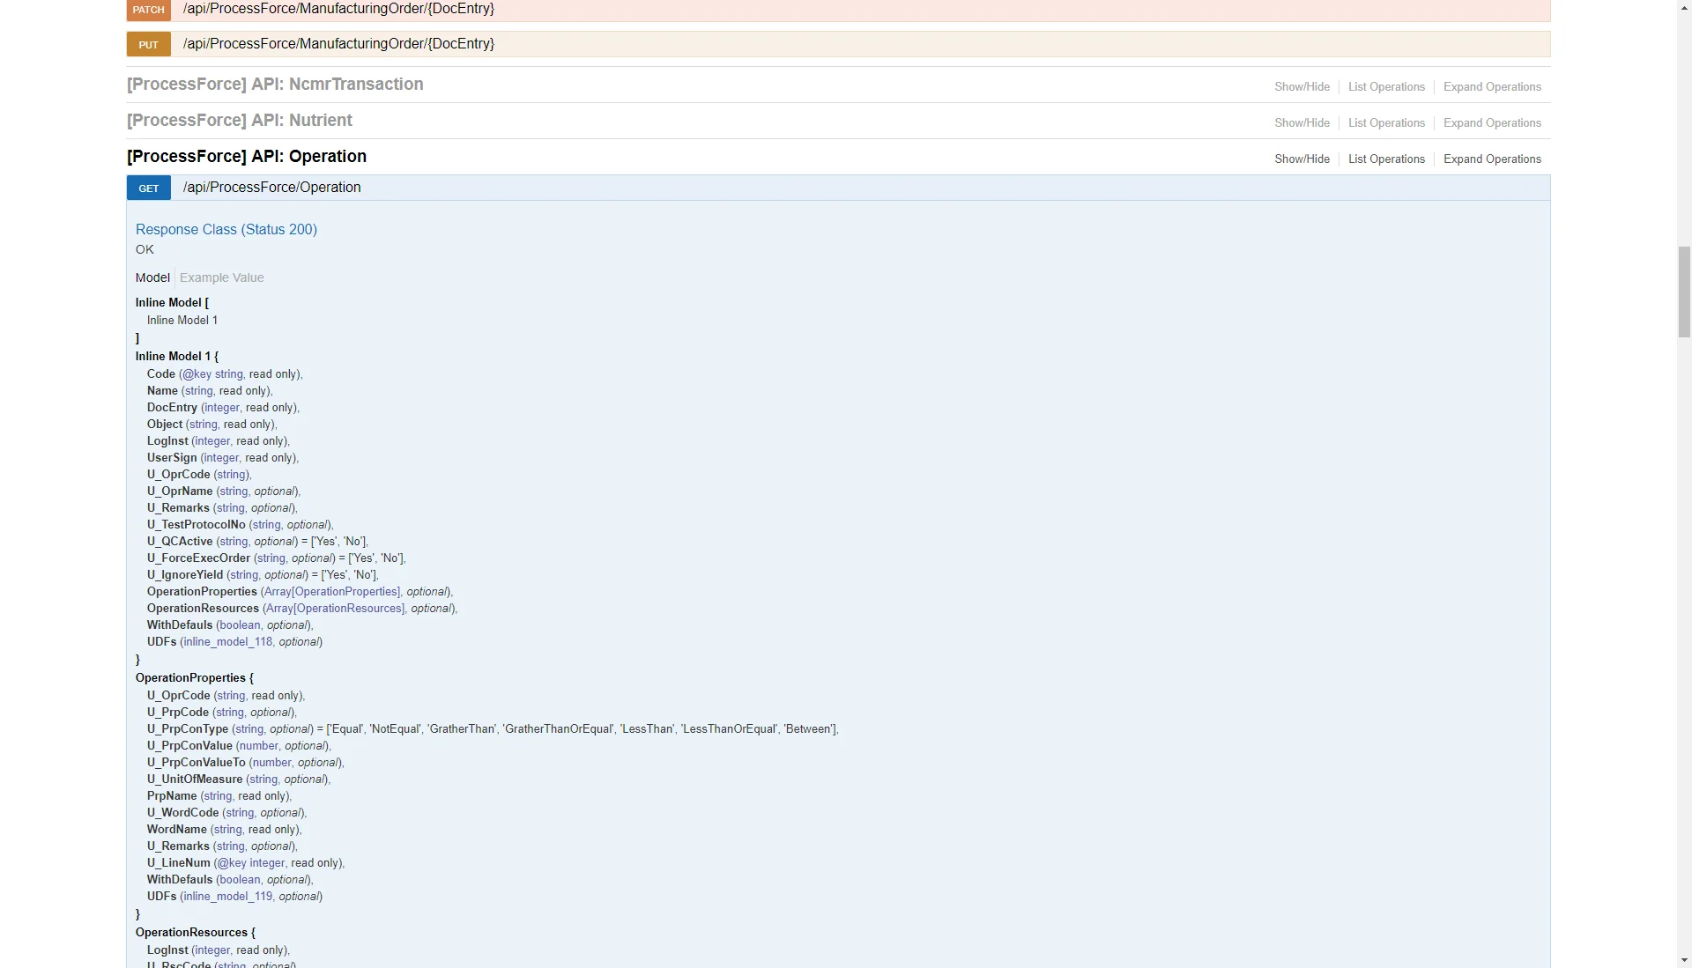Image resolution: width=1692 pixels, height=968 pixels.
Task: List Operations for NcmrTransaction
Action: click(x=1386, y=87)
